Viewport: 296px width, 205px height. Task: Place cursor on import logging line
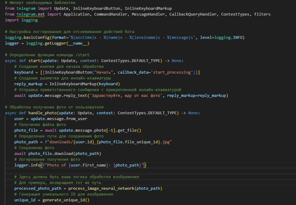(x=21, y=20)
